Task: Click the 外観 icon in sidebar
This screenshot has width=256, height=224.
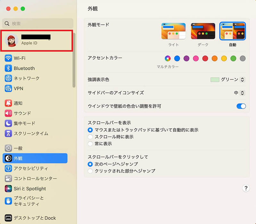Action: tap(8, 158)
